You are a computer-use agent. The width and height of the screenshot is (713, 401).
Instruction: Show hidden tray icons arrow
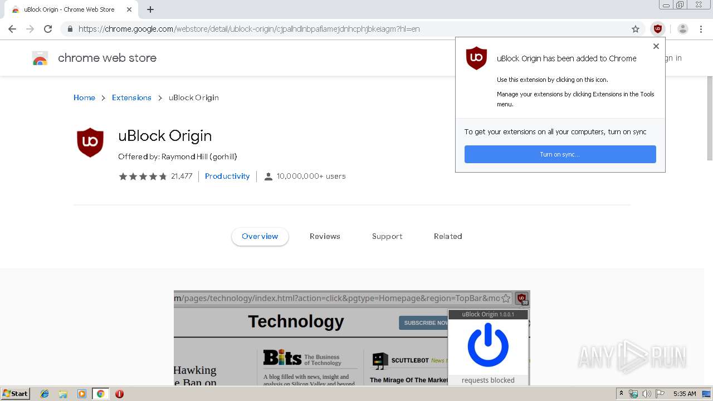click(621, 394)
